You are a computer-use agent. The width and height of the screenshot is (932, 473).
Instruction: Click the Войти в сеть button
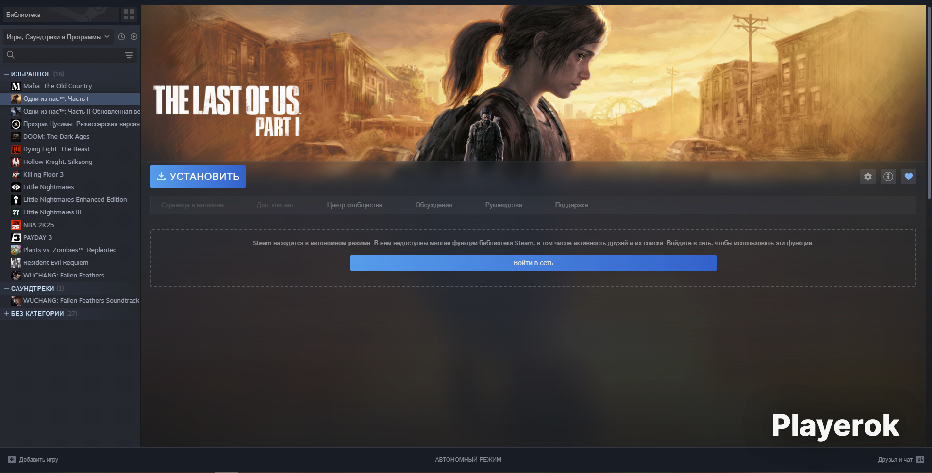pos(533,263)
